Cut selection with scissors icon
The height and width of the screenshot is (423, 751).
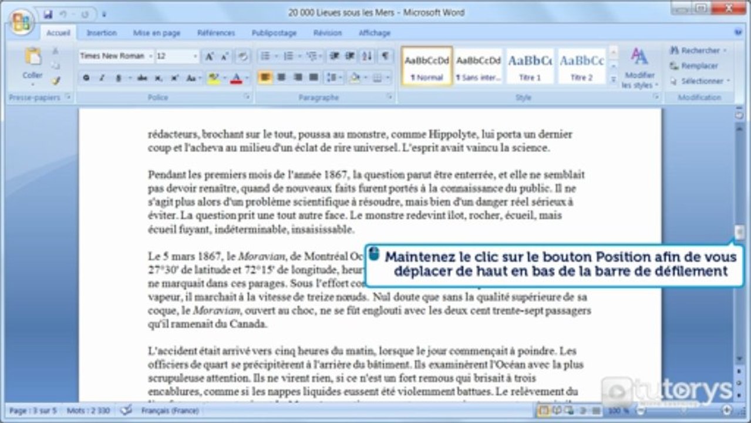56,52
